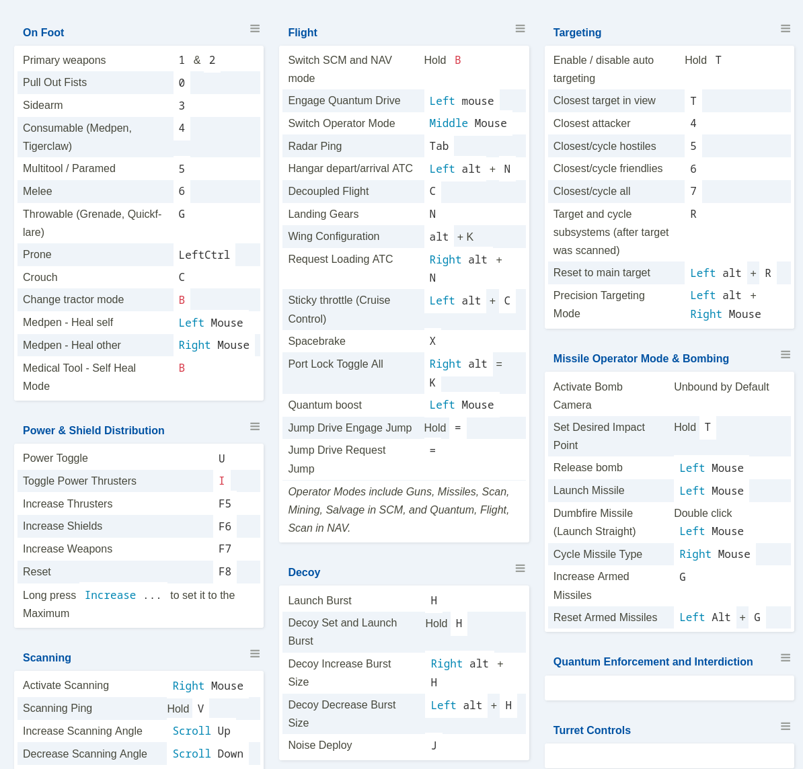Screen dimensions: 803x769
Task: Expand the Quantum Enforcement and Interdiction heading
Action: point(652,661)
